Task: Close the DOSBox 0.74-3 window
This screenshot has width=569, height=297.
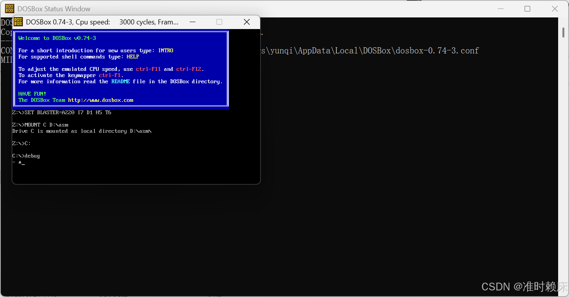Action: click(247, 22)
